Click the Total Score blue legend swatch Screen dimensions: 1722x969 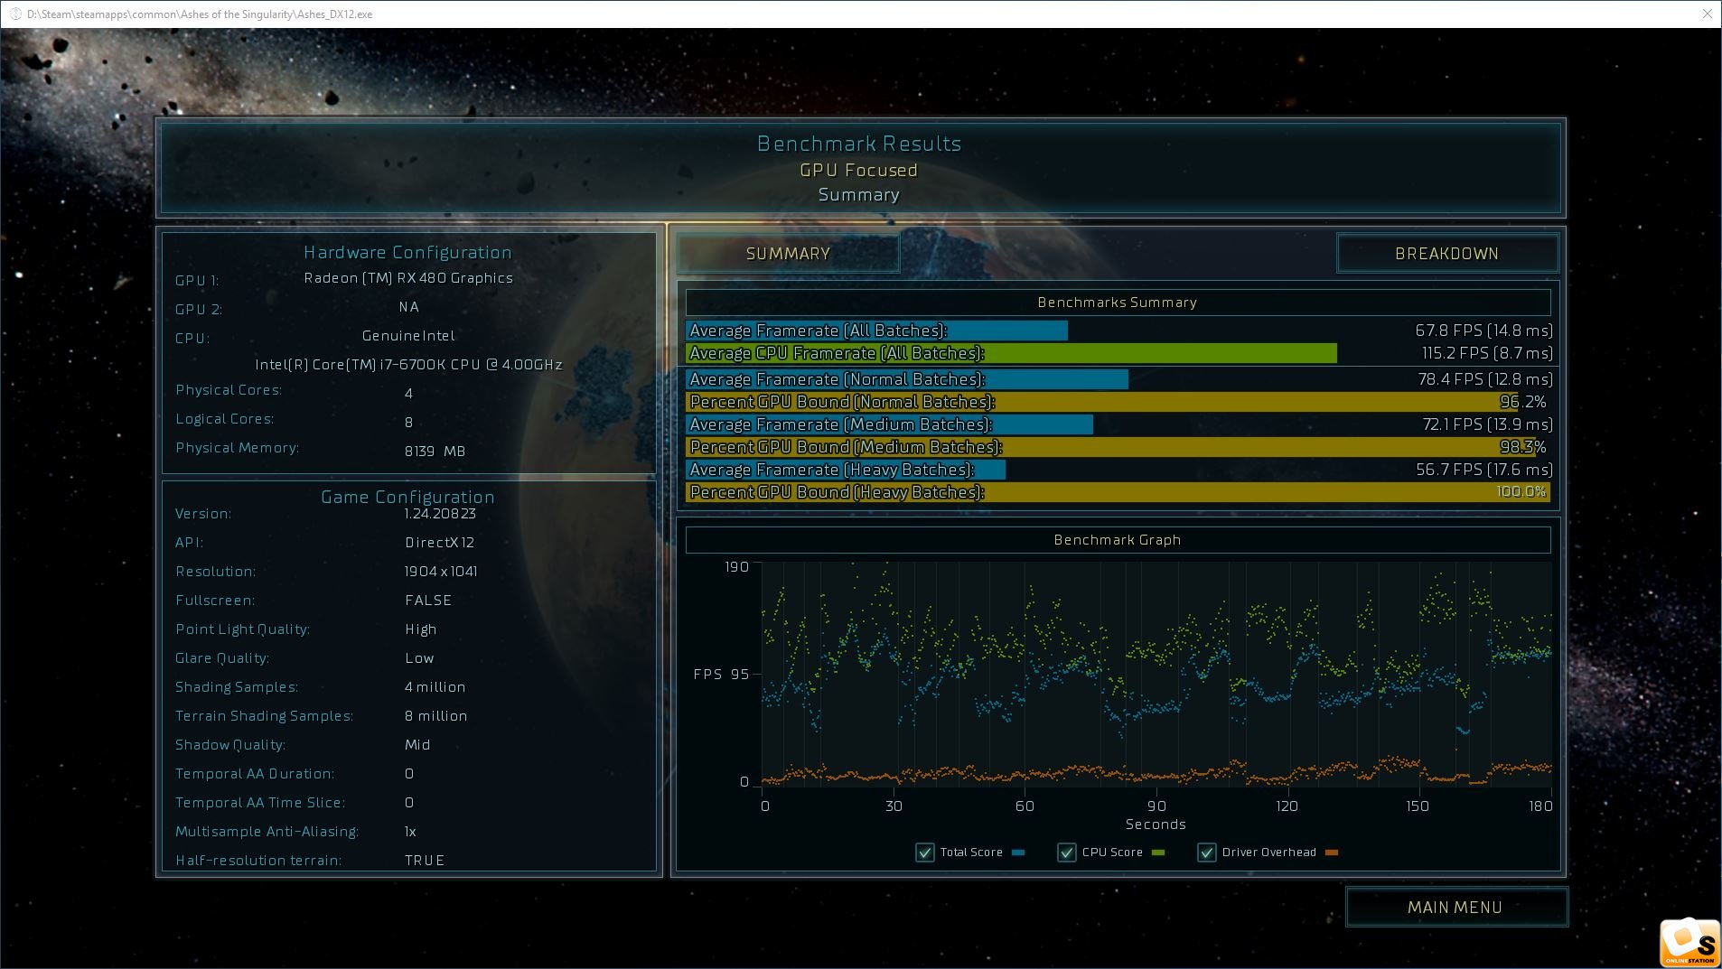[x=1018, y=853]
